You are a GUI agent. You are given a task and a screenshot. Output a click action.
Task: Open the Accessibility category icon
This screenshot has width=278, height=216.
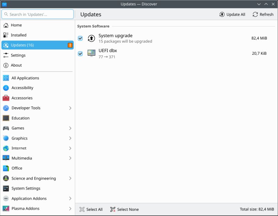pyautogui.click(x=6, y=88)
